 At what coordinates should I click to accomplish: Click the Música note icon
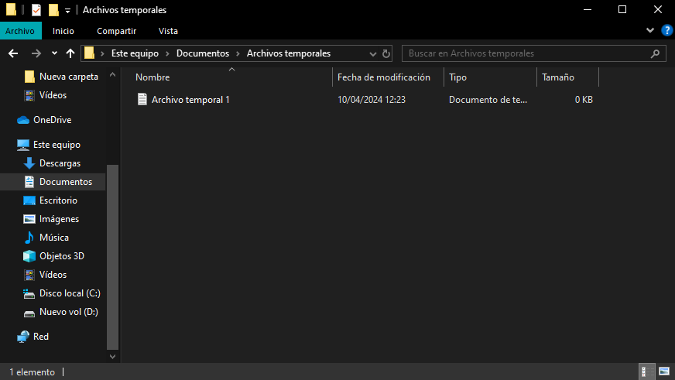29,238
